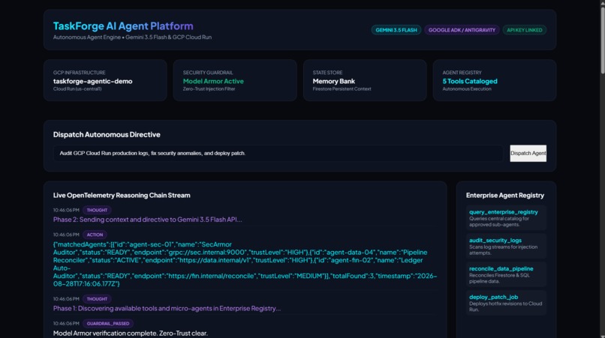Select the Memory Bank state store card
The height and width of the screenshot is (338, 605).
point(365,80)
